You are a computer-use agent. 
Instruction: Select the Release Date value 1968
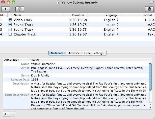click(34, 80)
